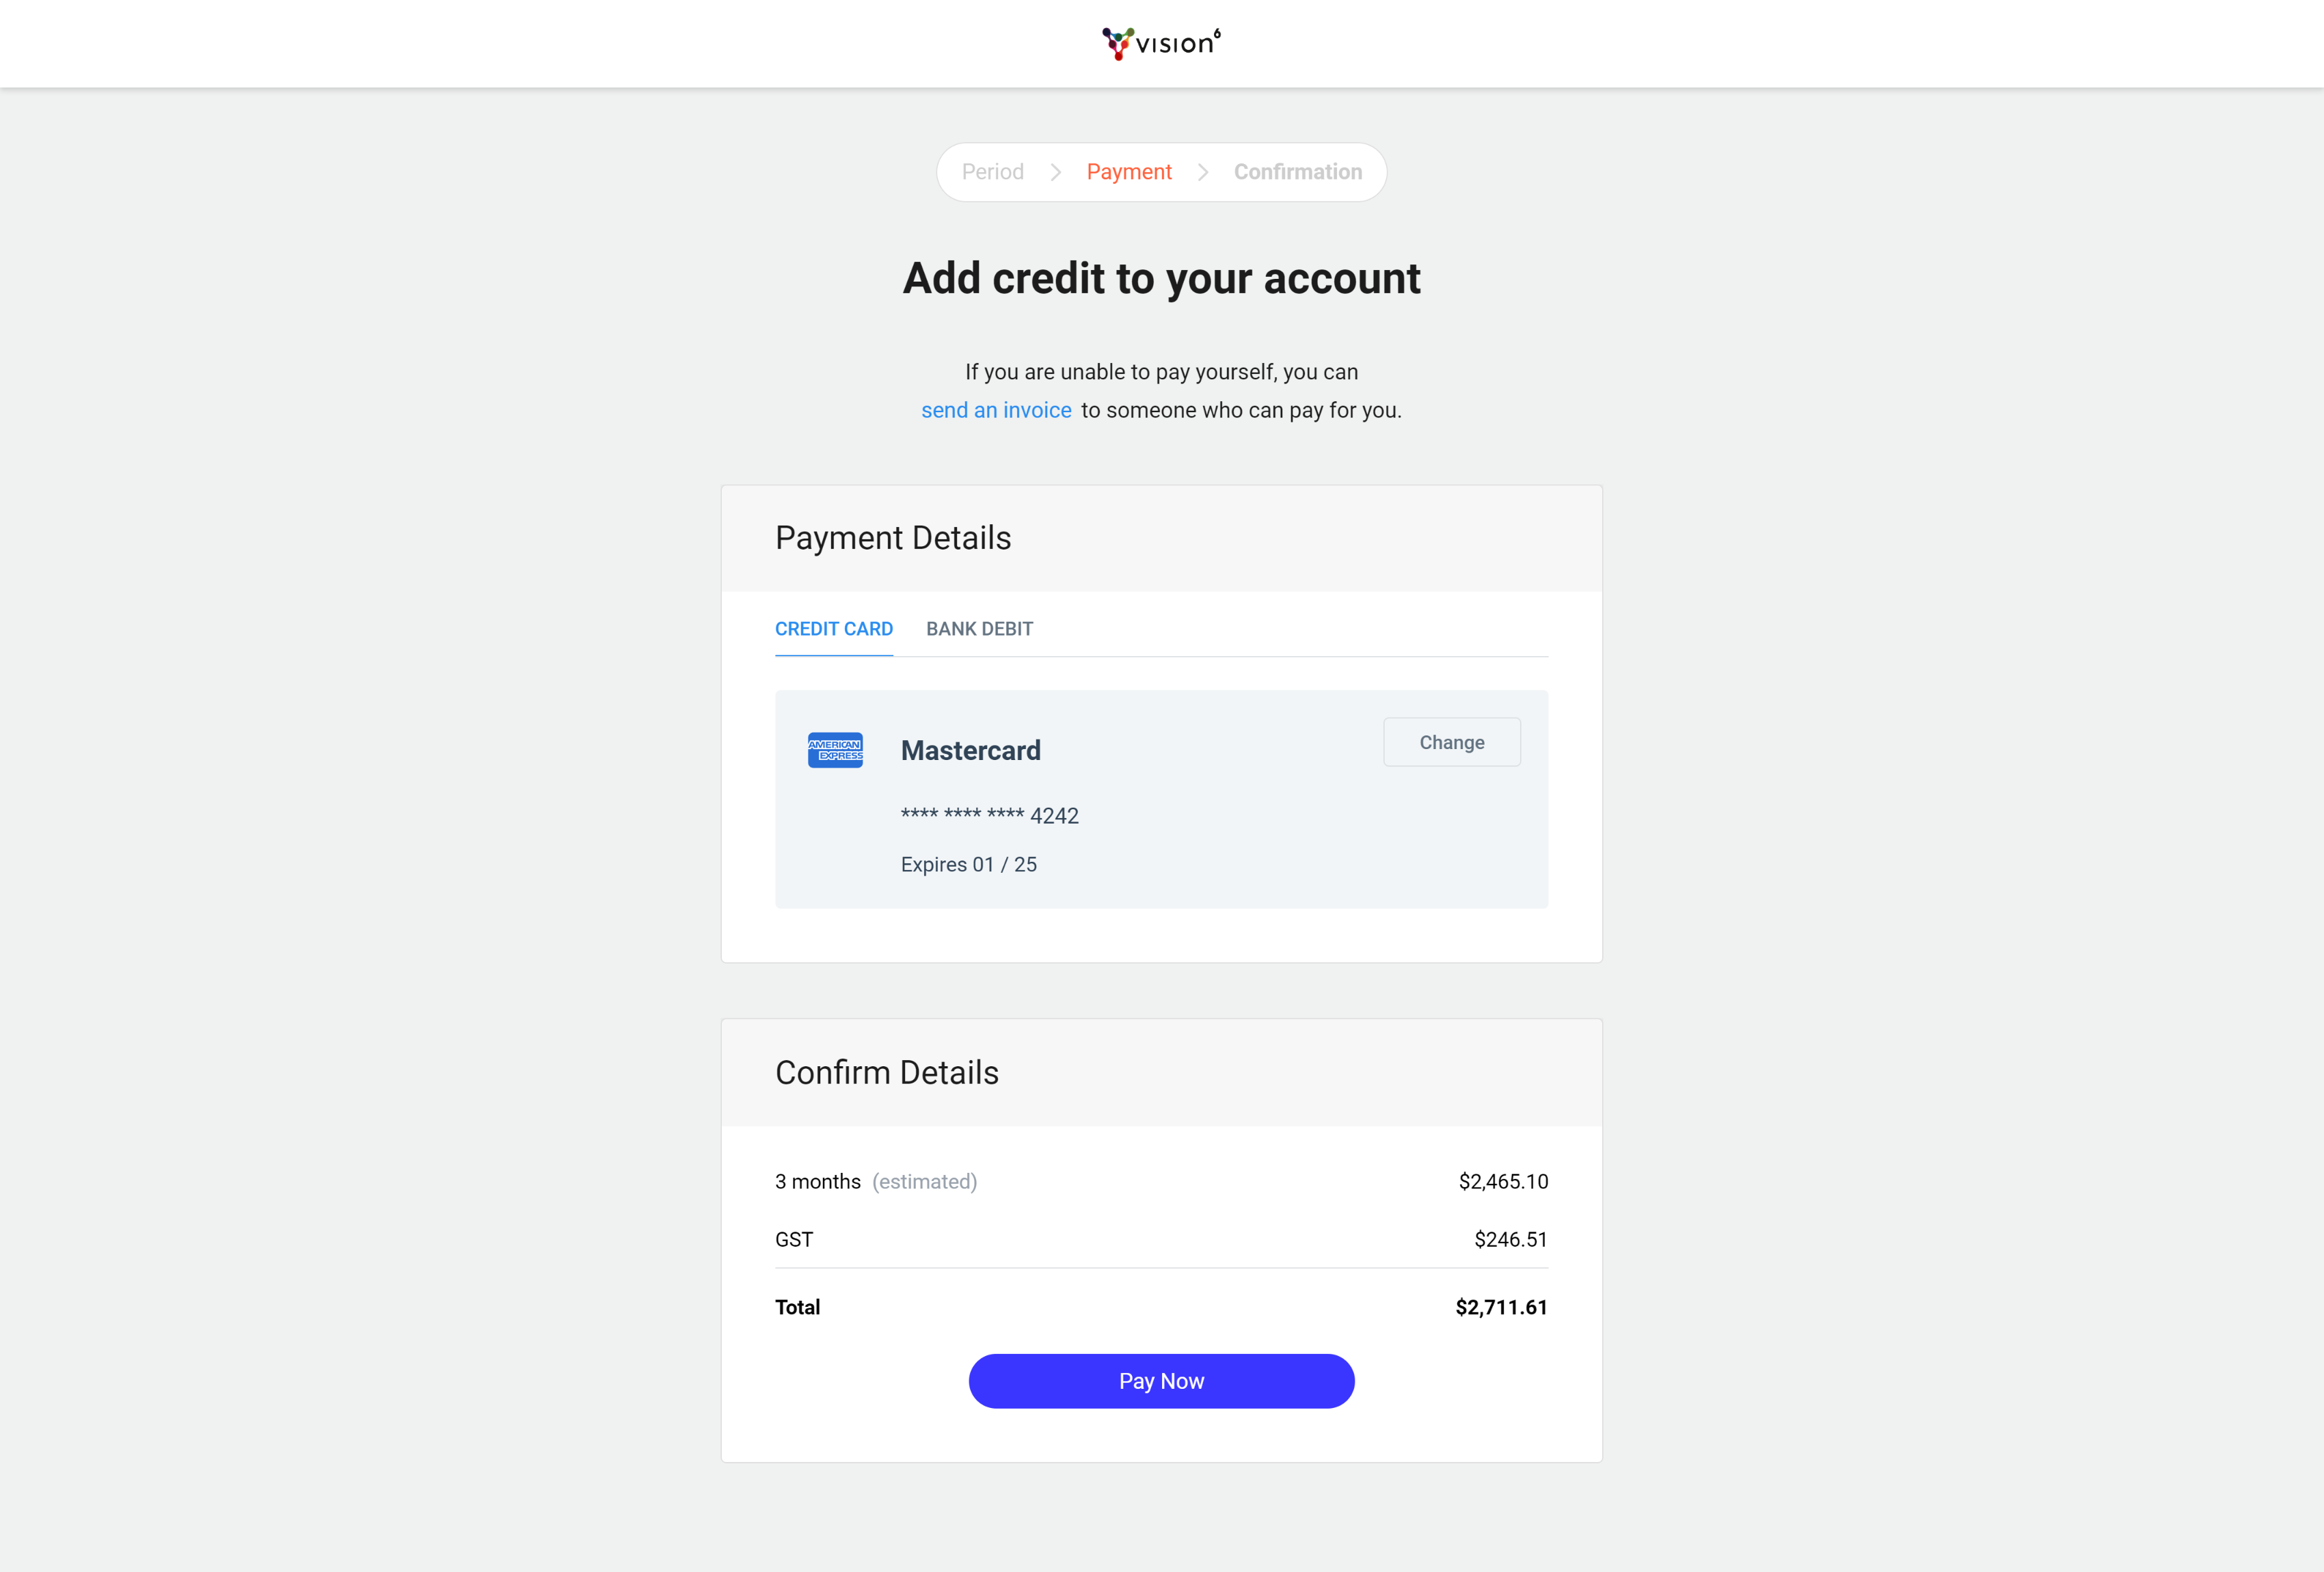Switch to the Credit Card tab
Screen dimensions: 2324x1572
(834, 629)
